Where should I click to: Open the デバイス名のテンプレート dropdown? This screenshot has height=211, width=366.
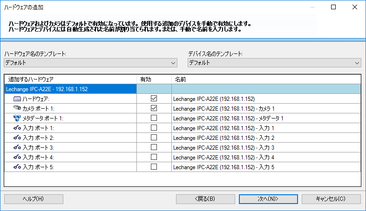pos(274,63)
